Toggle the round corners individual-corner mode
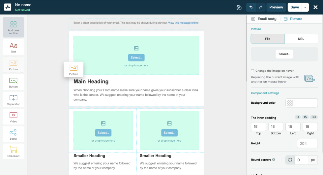Viewport: 323px width, 175px height. pyautogui.click(x=290, y=160)
